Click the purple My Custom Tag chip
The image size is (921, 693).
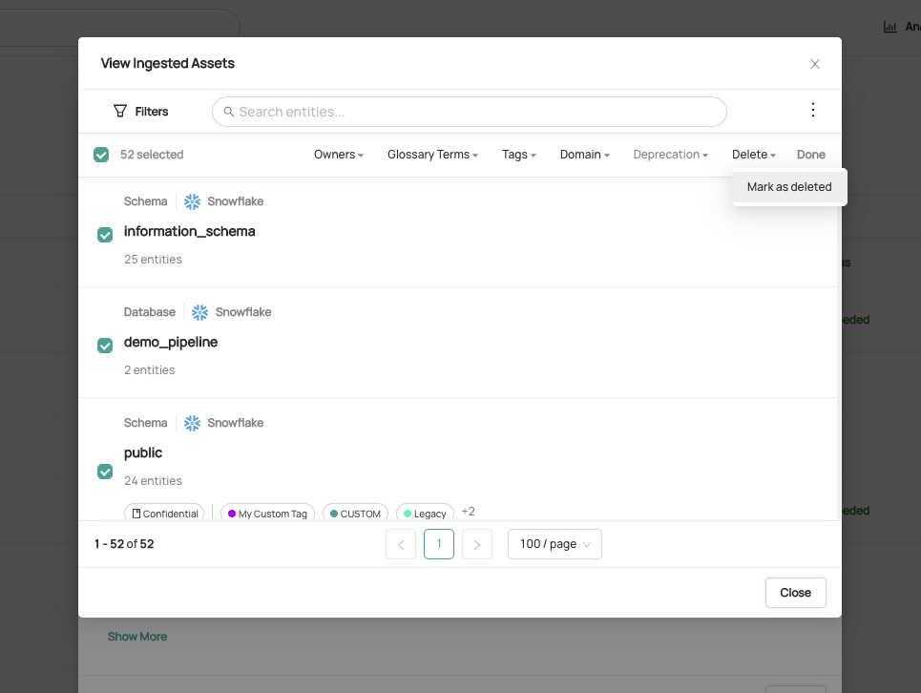tap(267, 514)
